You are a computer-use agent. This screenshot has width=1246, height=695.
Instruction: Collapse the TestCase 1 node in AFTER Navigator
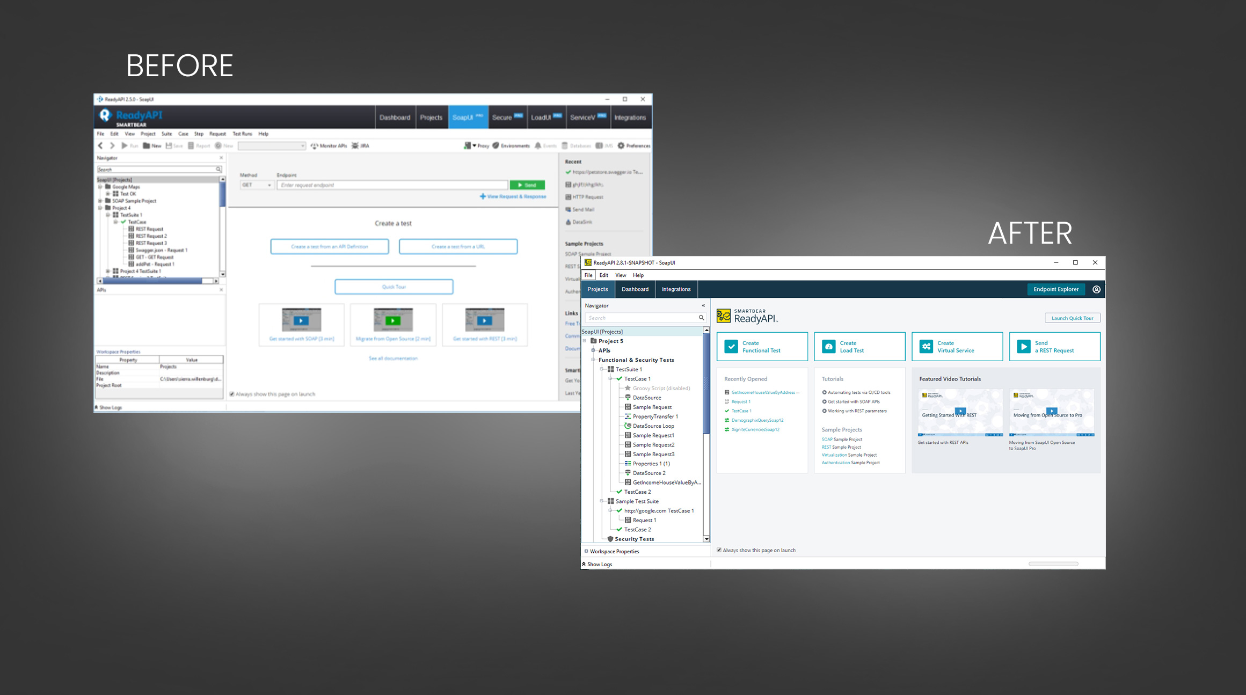pyautogui.click(x=610, y=379)
